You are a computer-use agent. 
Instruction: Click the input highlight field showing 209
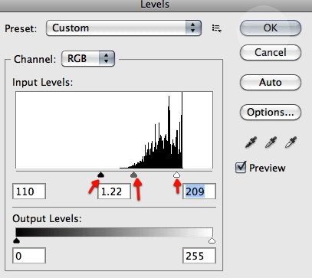[x=199, y=191]
